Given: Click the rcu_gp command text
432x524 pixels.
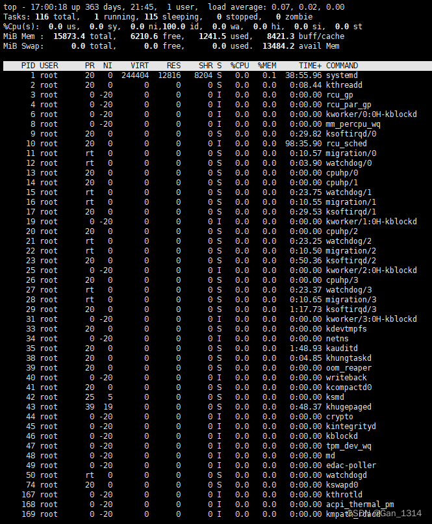Looking at the screenshot, I should 340,95.
